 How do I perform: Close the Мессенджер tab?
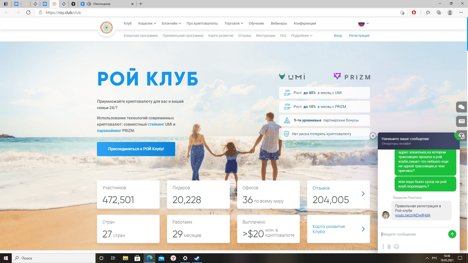[x=132, y=4]
